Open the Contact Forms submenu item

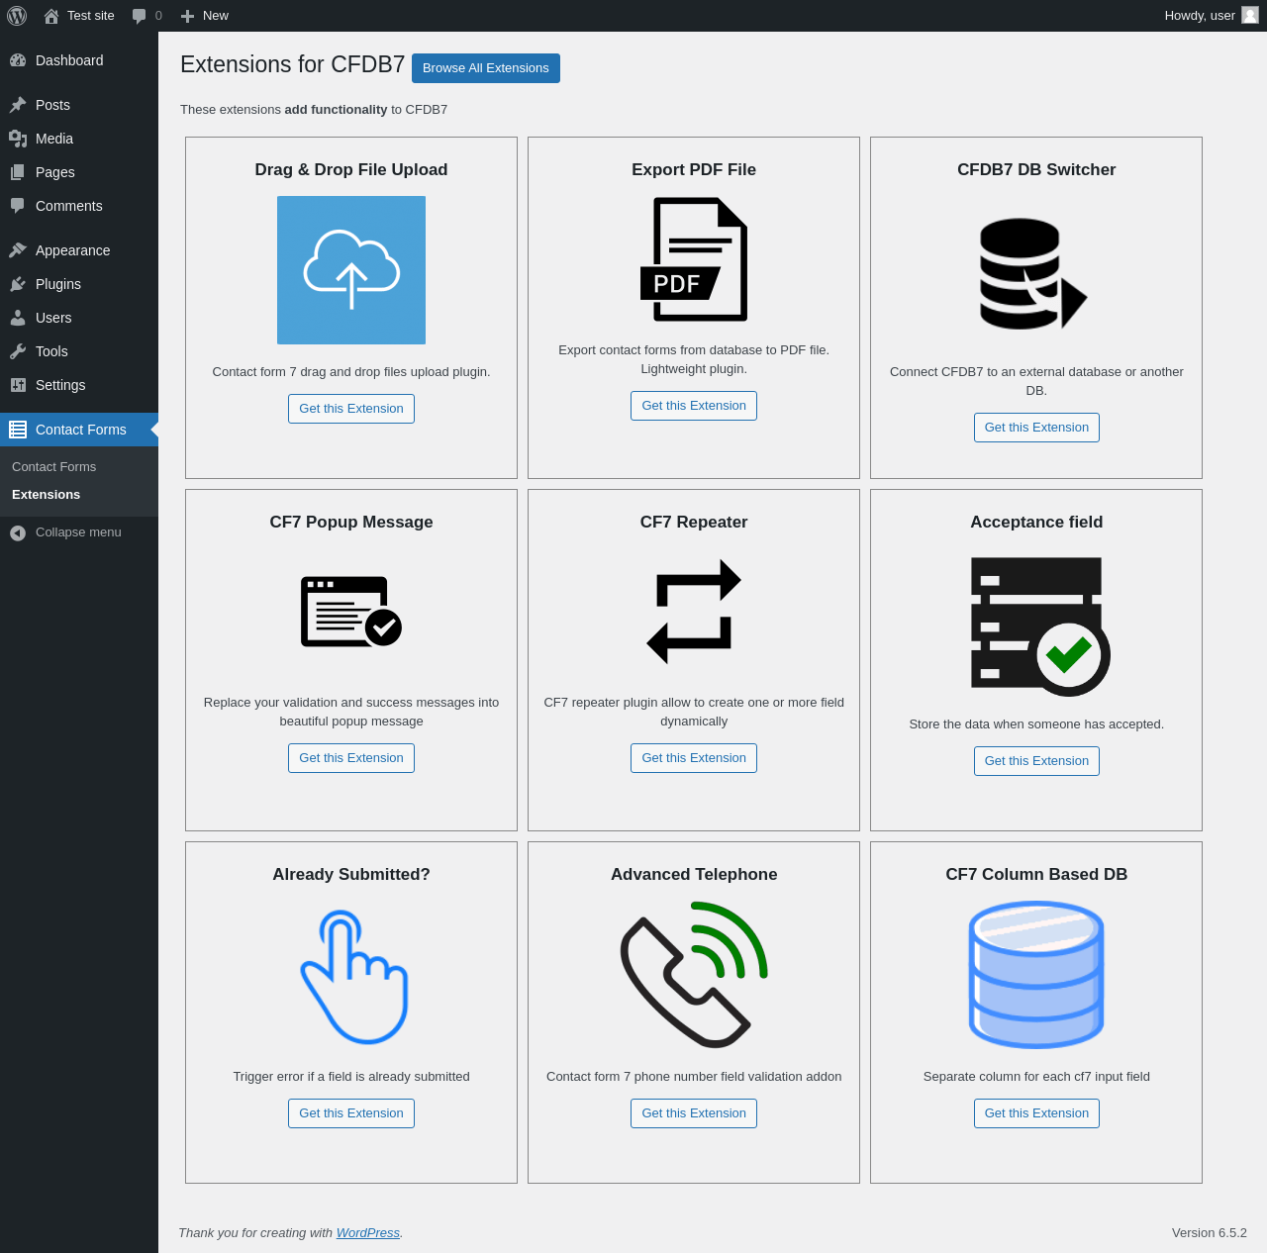pyautogui.click(x=54, y=467)
